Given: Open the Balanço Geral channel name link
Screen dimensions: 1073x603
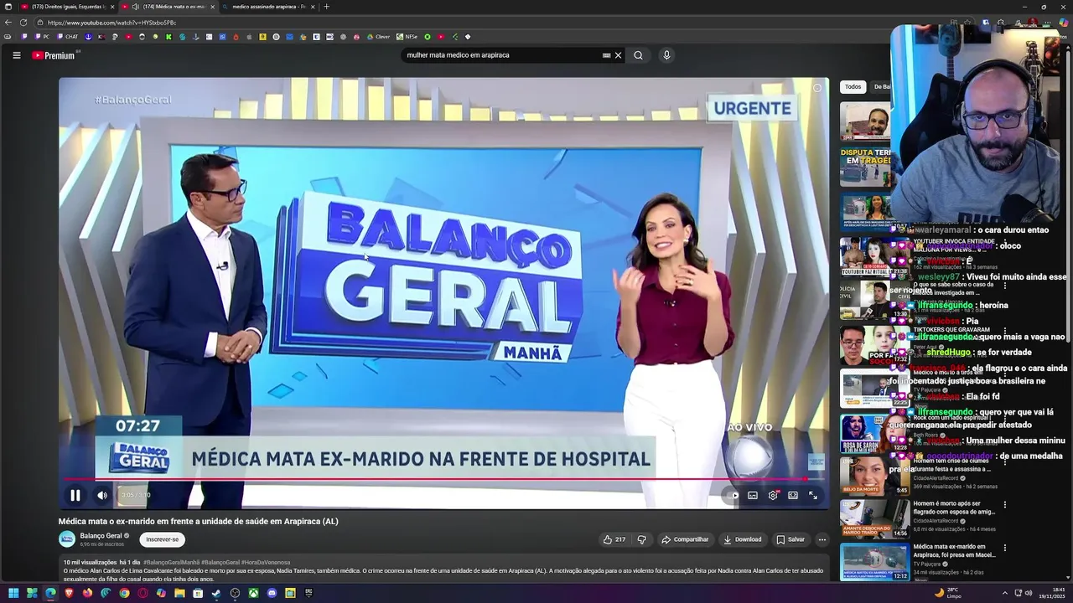Looking at the screenshot, I should tap(101, 536).
